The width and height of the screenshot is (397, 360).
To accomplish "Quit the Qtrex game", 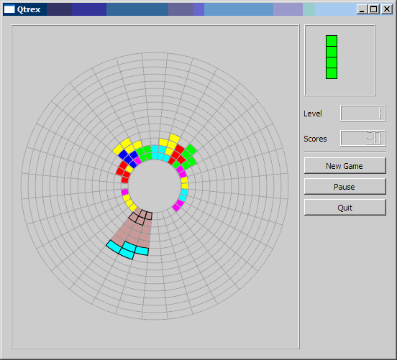I will tap(344, 208).
